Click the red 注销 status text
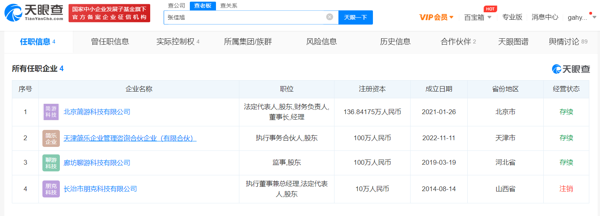 point(566,189)
